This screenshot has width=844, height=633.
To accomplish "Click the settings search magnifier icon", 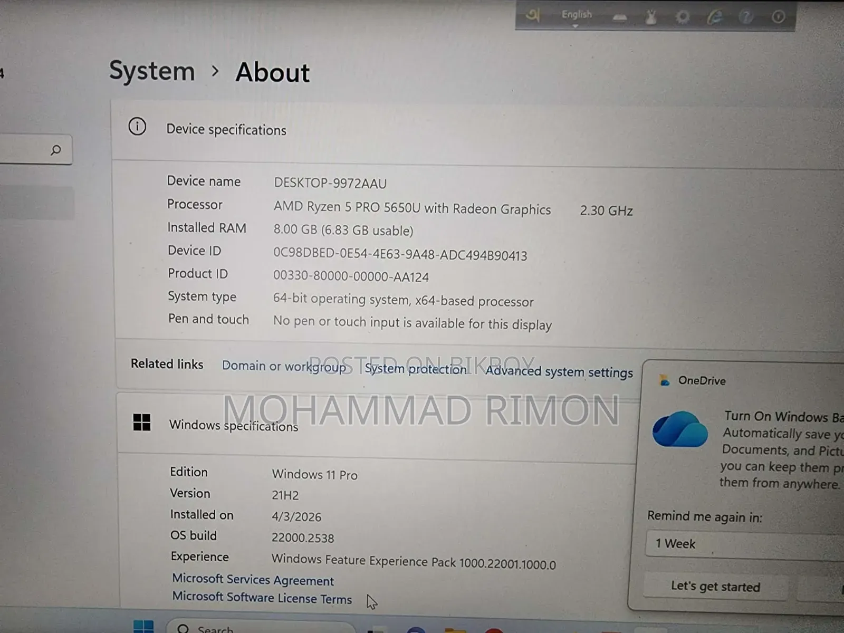I will coord(55,150).
